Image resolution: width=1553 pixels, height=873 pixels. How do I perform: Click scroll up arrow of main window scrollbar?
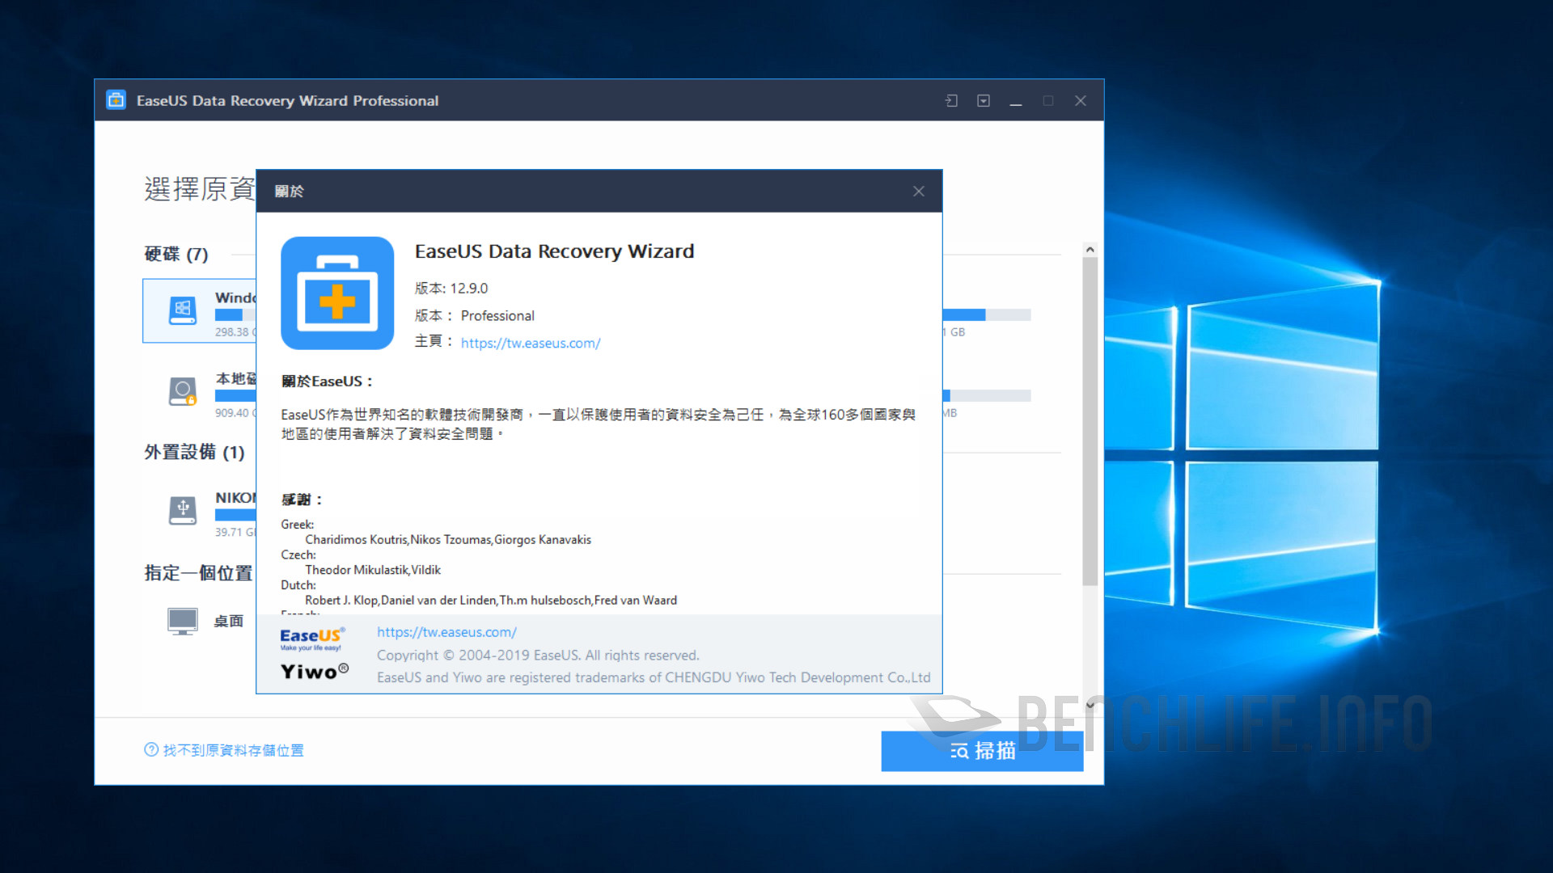[1090, 250]
